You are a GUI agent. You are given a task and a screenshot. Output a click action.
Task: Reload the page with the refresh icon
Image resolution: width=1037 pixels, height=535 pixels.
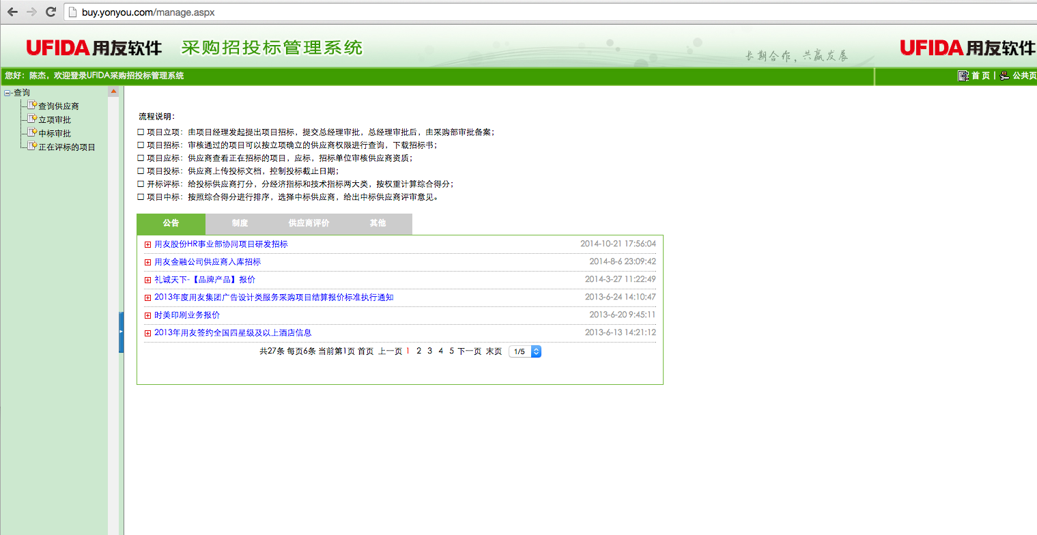[51, 12]
